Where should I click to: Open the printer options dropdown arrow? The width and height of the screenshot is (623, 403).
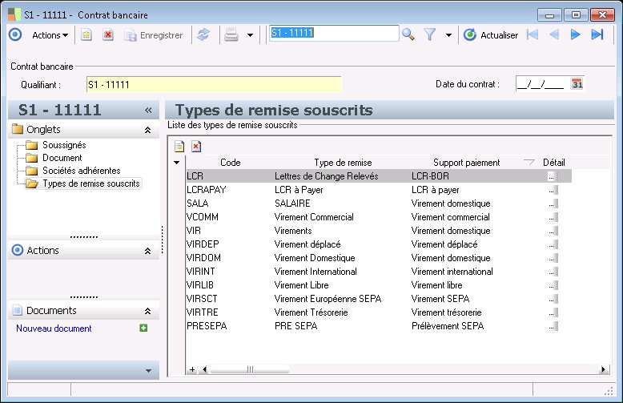tap(250, 35)
